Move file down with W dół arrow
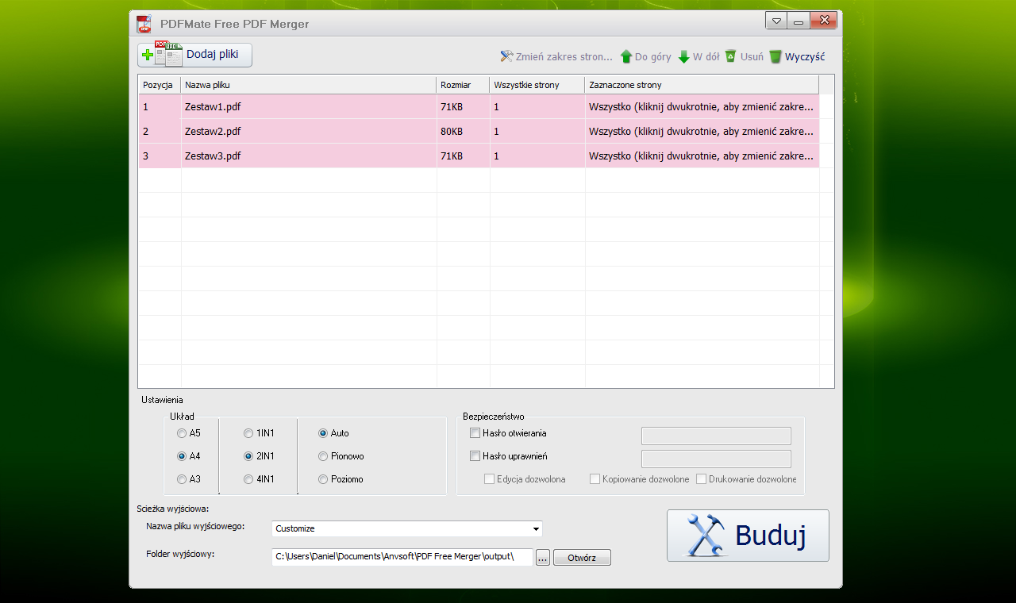Screen dimensions: 1016x603 tap(683, 56)
